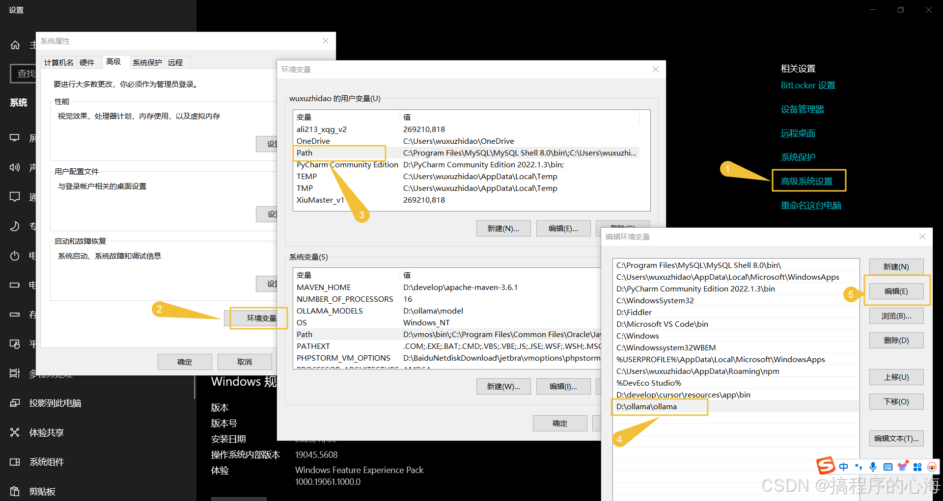Screen dimensions: 943x501
Task: Select the MAVEN_HOME system variable row
Action: click(447, 287)
